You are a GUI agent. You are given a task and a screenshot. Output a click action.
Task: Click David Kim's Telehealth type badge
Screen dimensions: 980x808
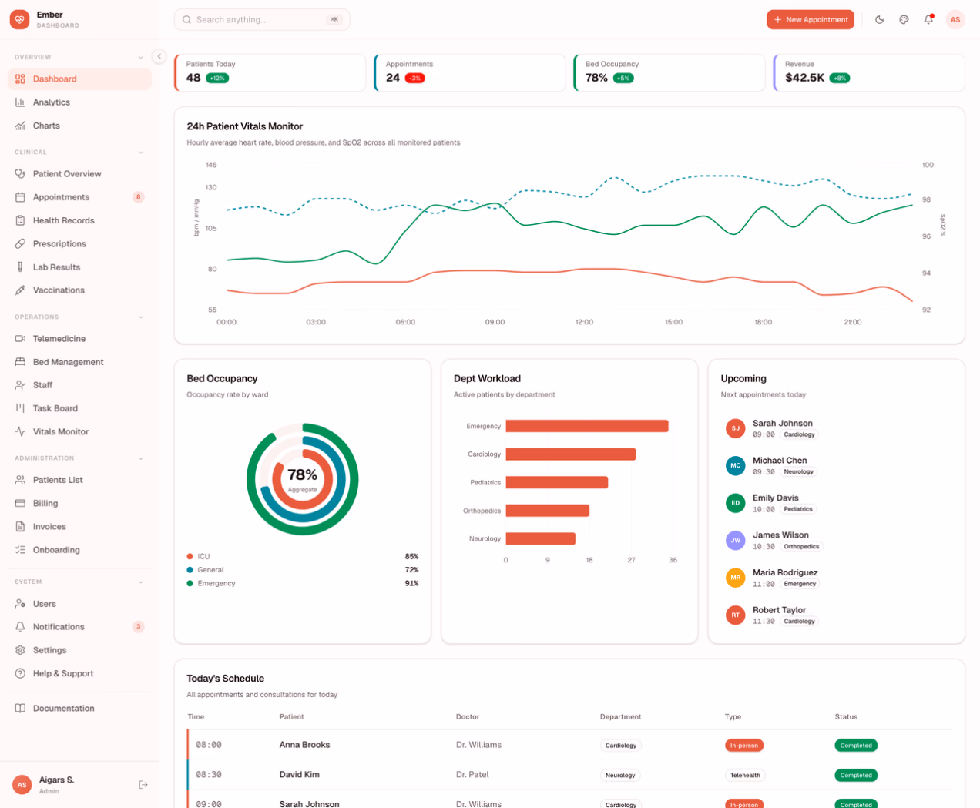pyautogui.click(x=745, y=775)
